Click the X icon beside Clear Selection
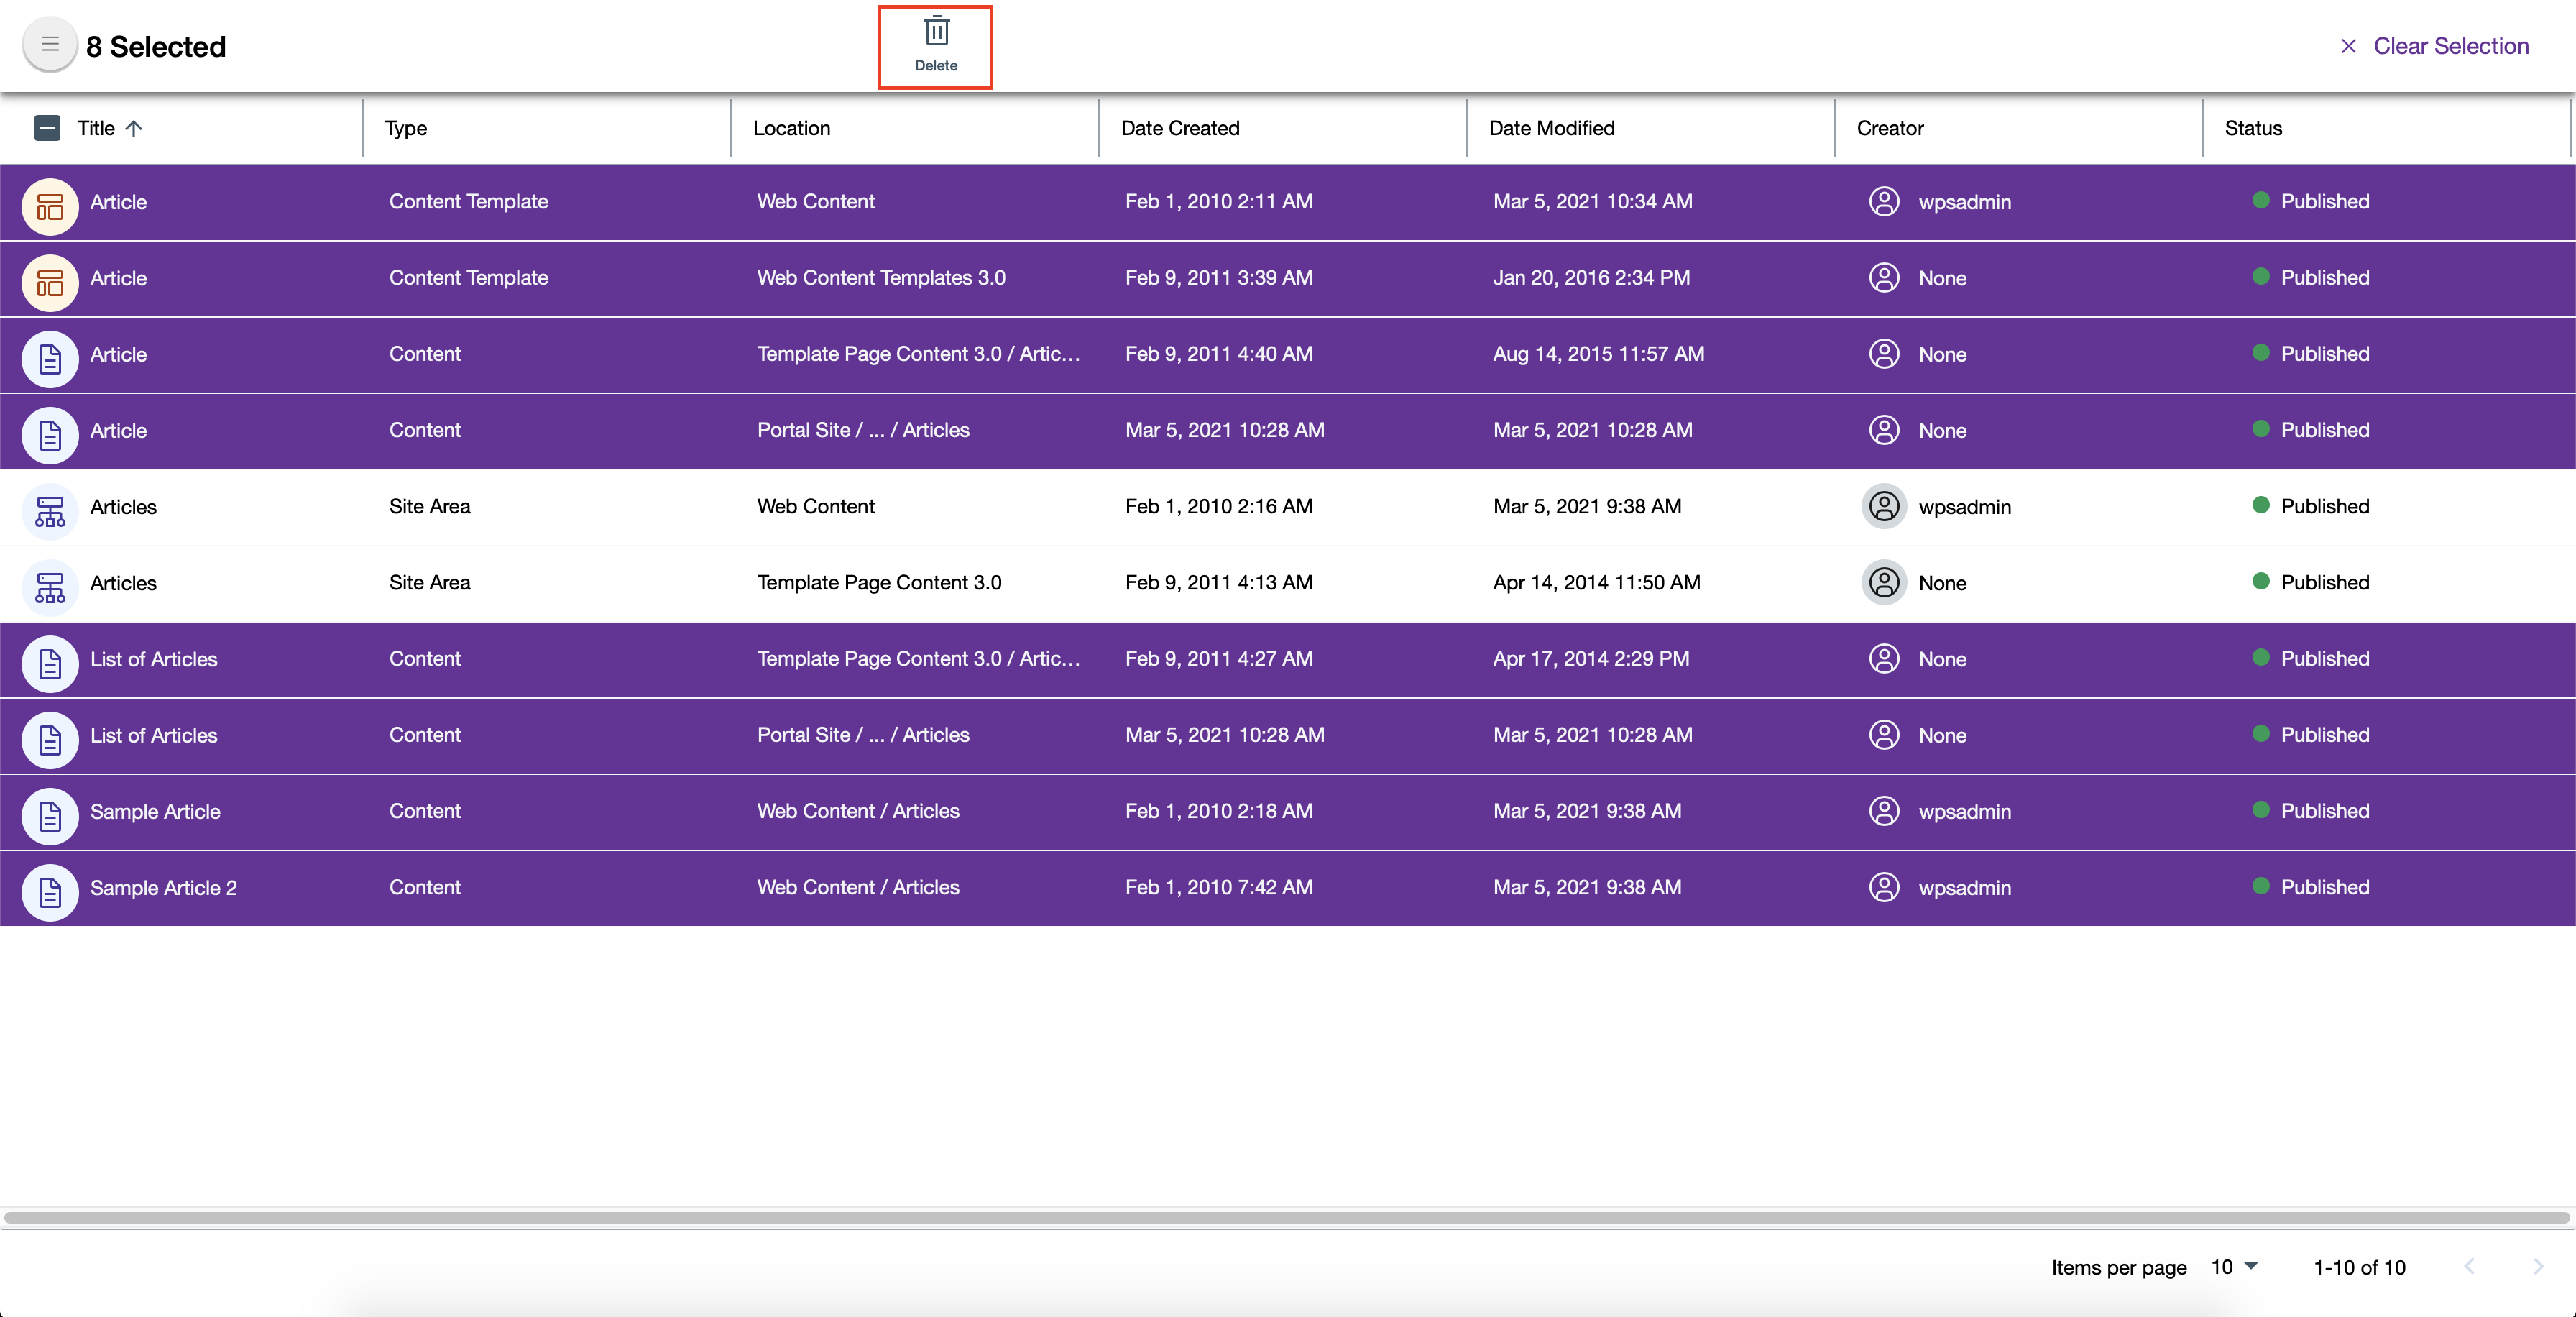 point(2348,46)
